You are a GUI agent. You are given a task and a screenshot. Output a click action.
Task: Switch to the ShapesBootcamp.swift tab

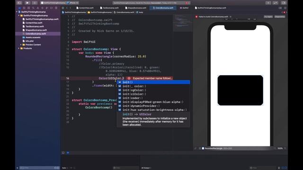click(136, 8)
